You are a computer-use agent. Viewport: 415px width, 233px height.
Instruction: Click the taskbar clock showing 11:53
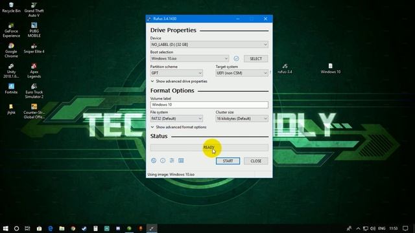[x=394, y=228]
